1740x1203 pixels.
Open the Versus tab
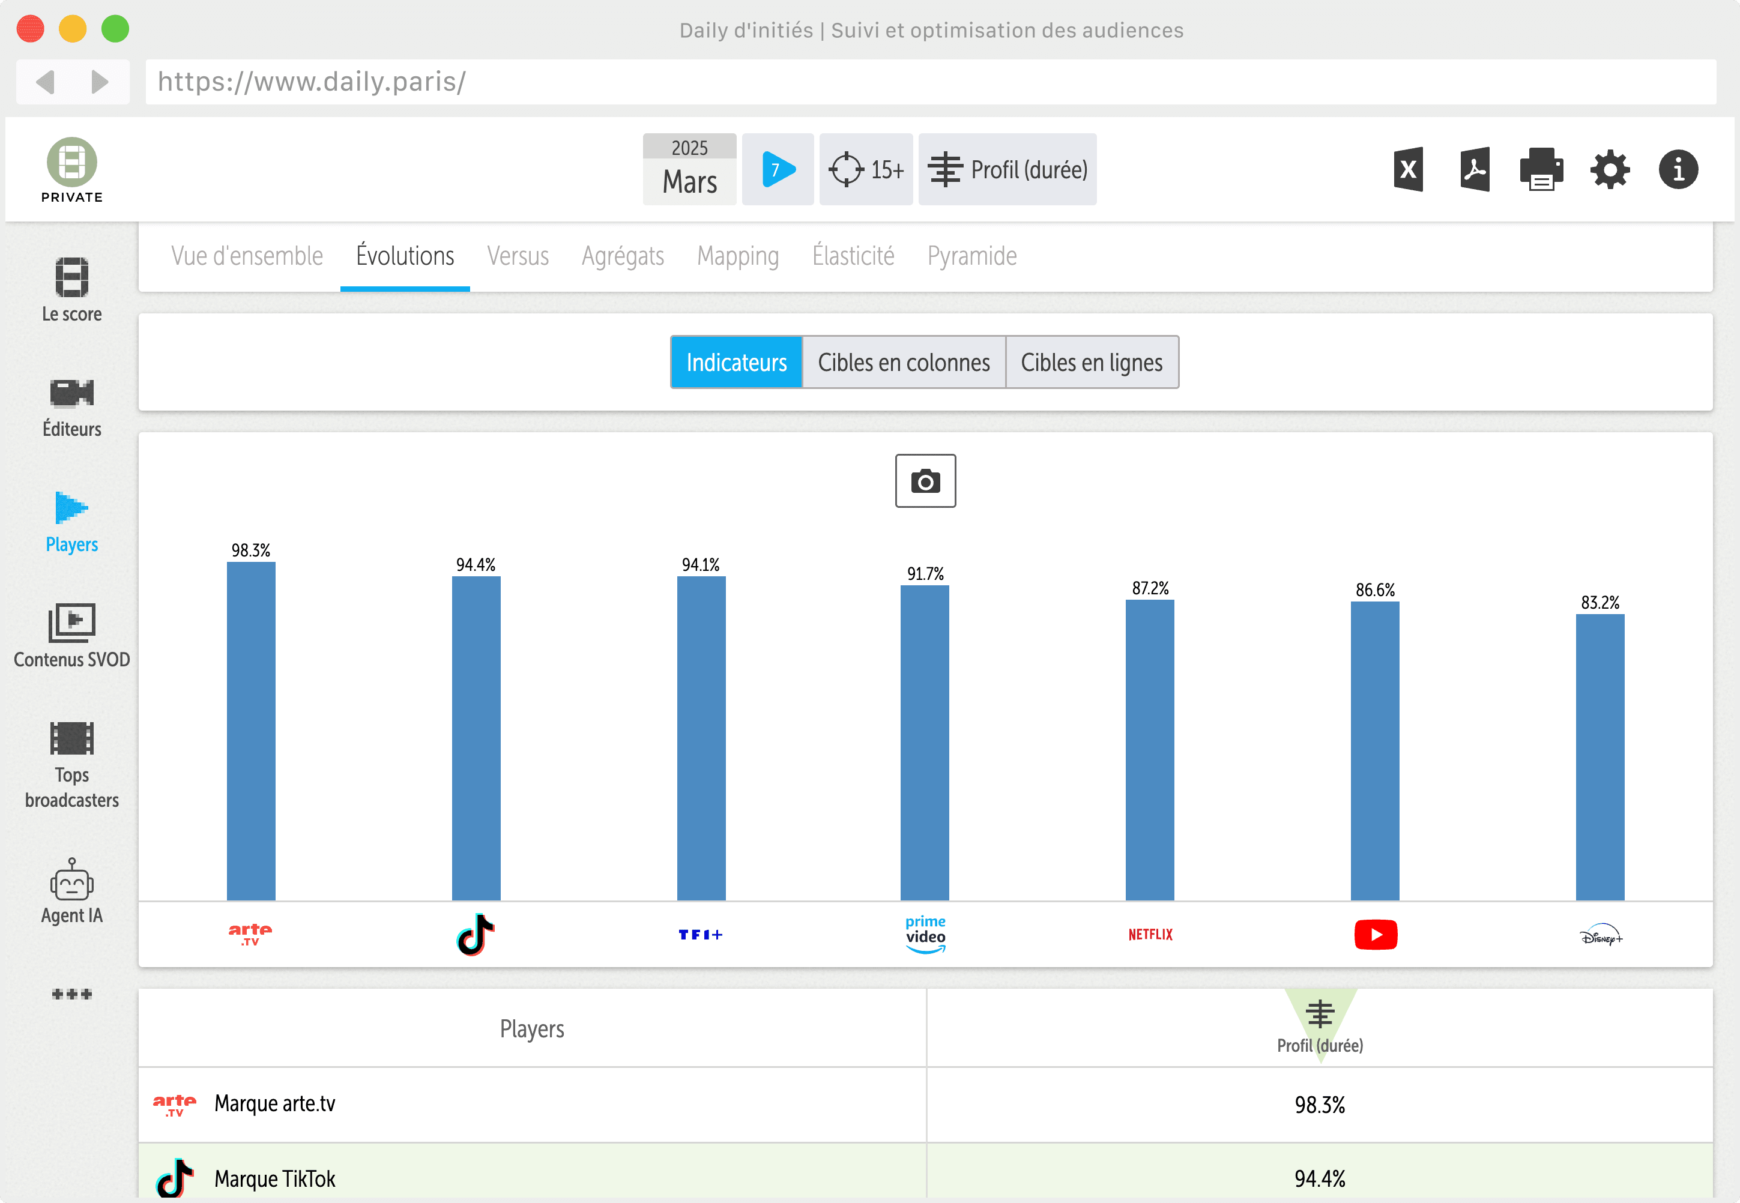[517, 256]
